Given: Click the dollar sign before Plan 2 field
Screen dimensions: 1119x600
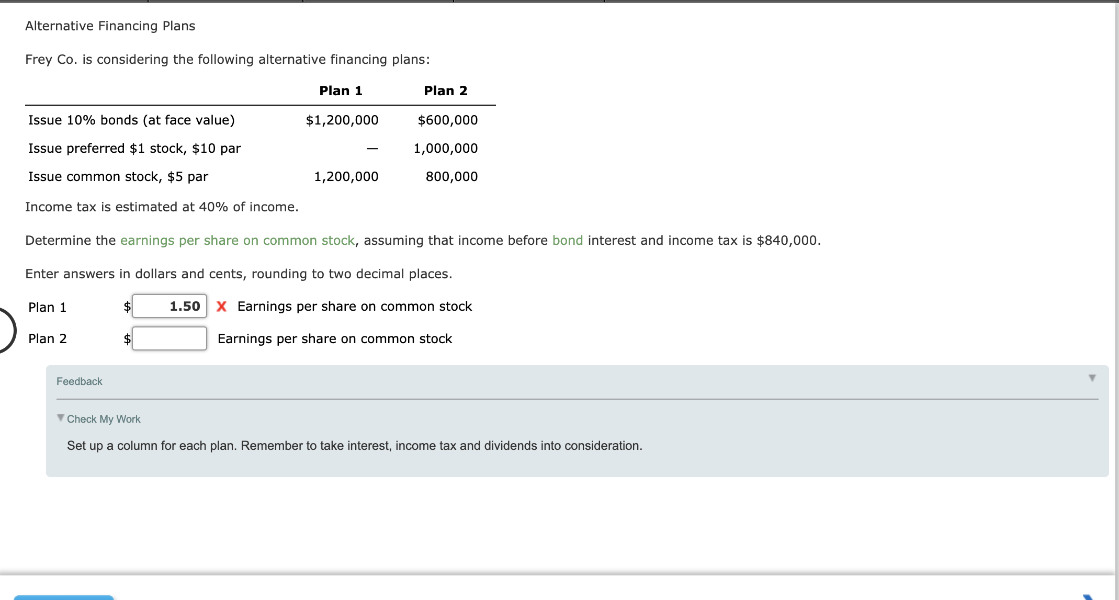Looking at the screenshot, I should tap(126, 339).
